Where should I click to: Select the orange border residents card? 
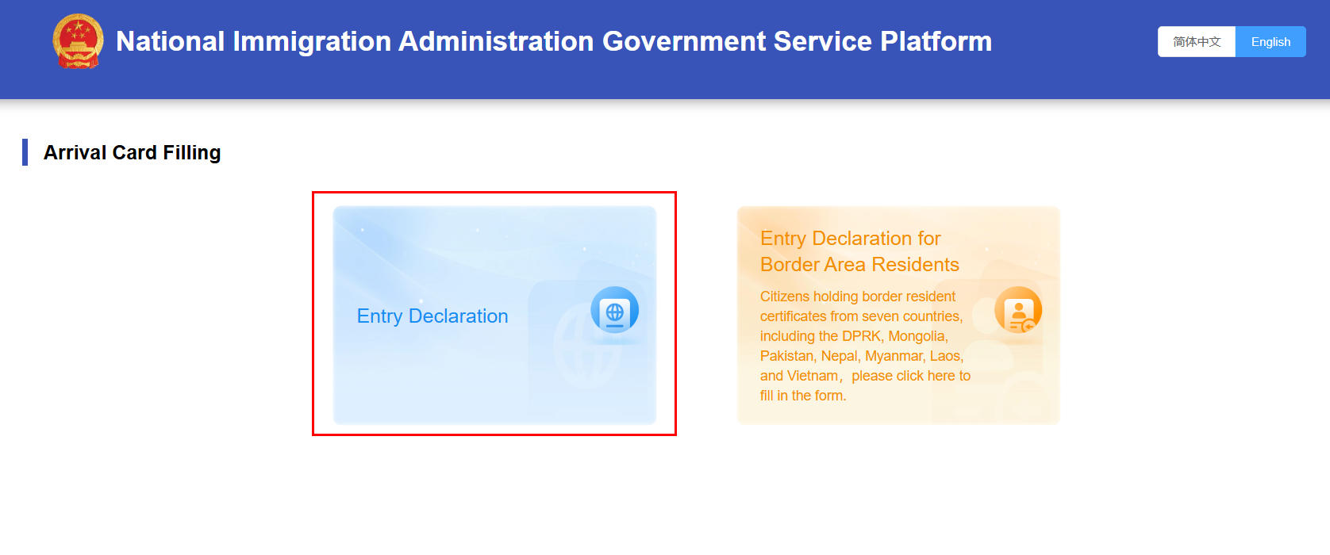[x=898, y=316]
